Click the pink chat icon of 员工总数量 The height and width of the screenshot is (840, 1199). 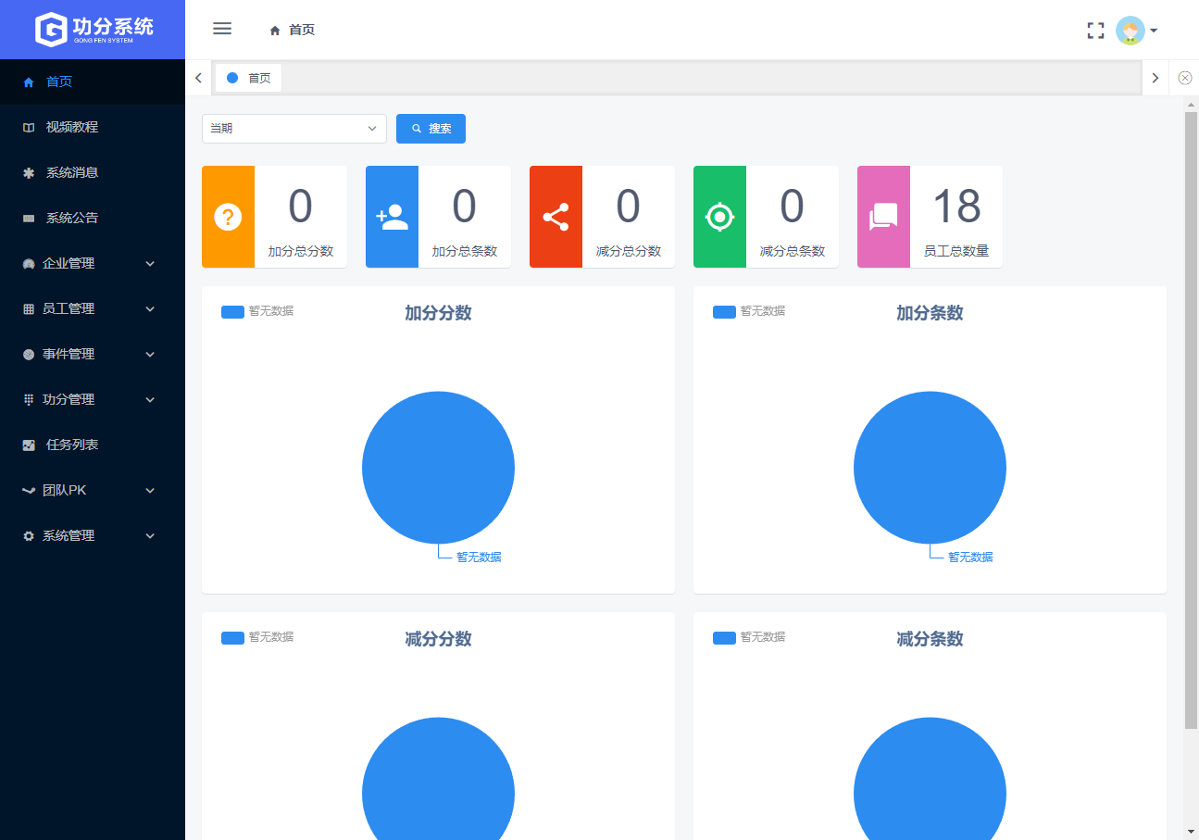883,217
